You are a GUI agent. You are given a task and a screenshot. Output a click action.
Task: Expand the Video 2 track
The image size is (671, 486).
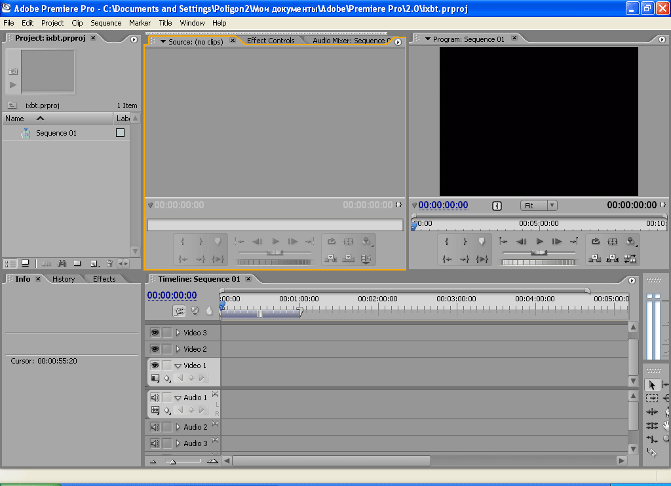point(178,349)
